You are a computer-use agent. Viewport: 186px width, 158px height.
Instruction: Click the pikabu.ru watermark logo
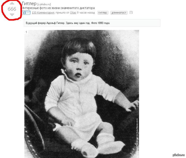point(179,155)
